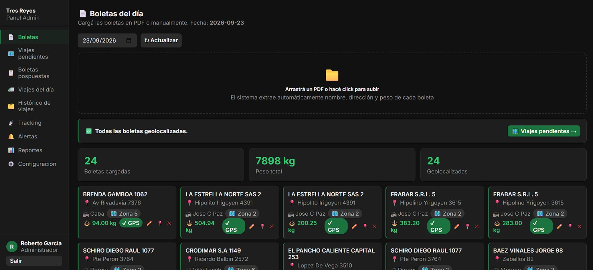Click the date field showing 23/09/2026
The height and width of the screenshot is (270, 593).
(x=107, y=40)
